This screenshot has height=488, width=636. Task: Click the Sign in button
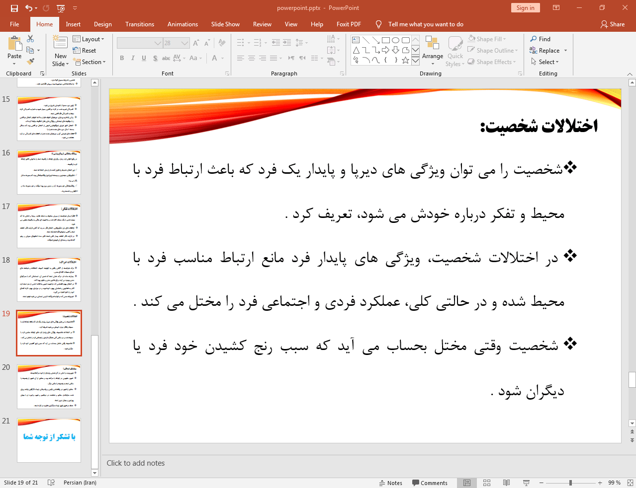[x=525, y=8]
